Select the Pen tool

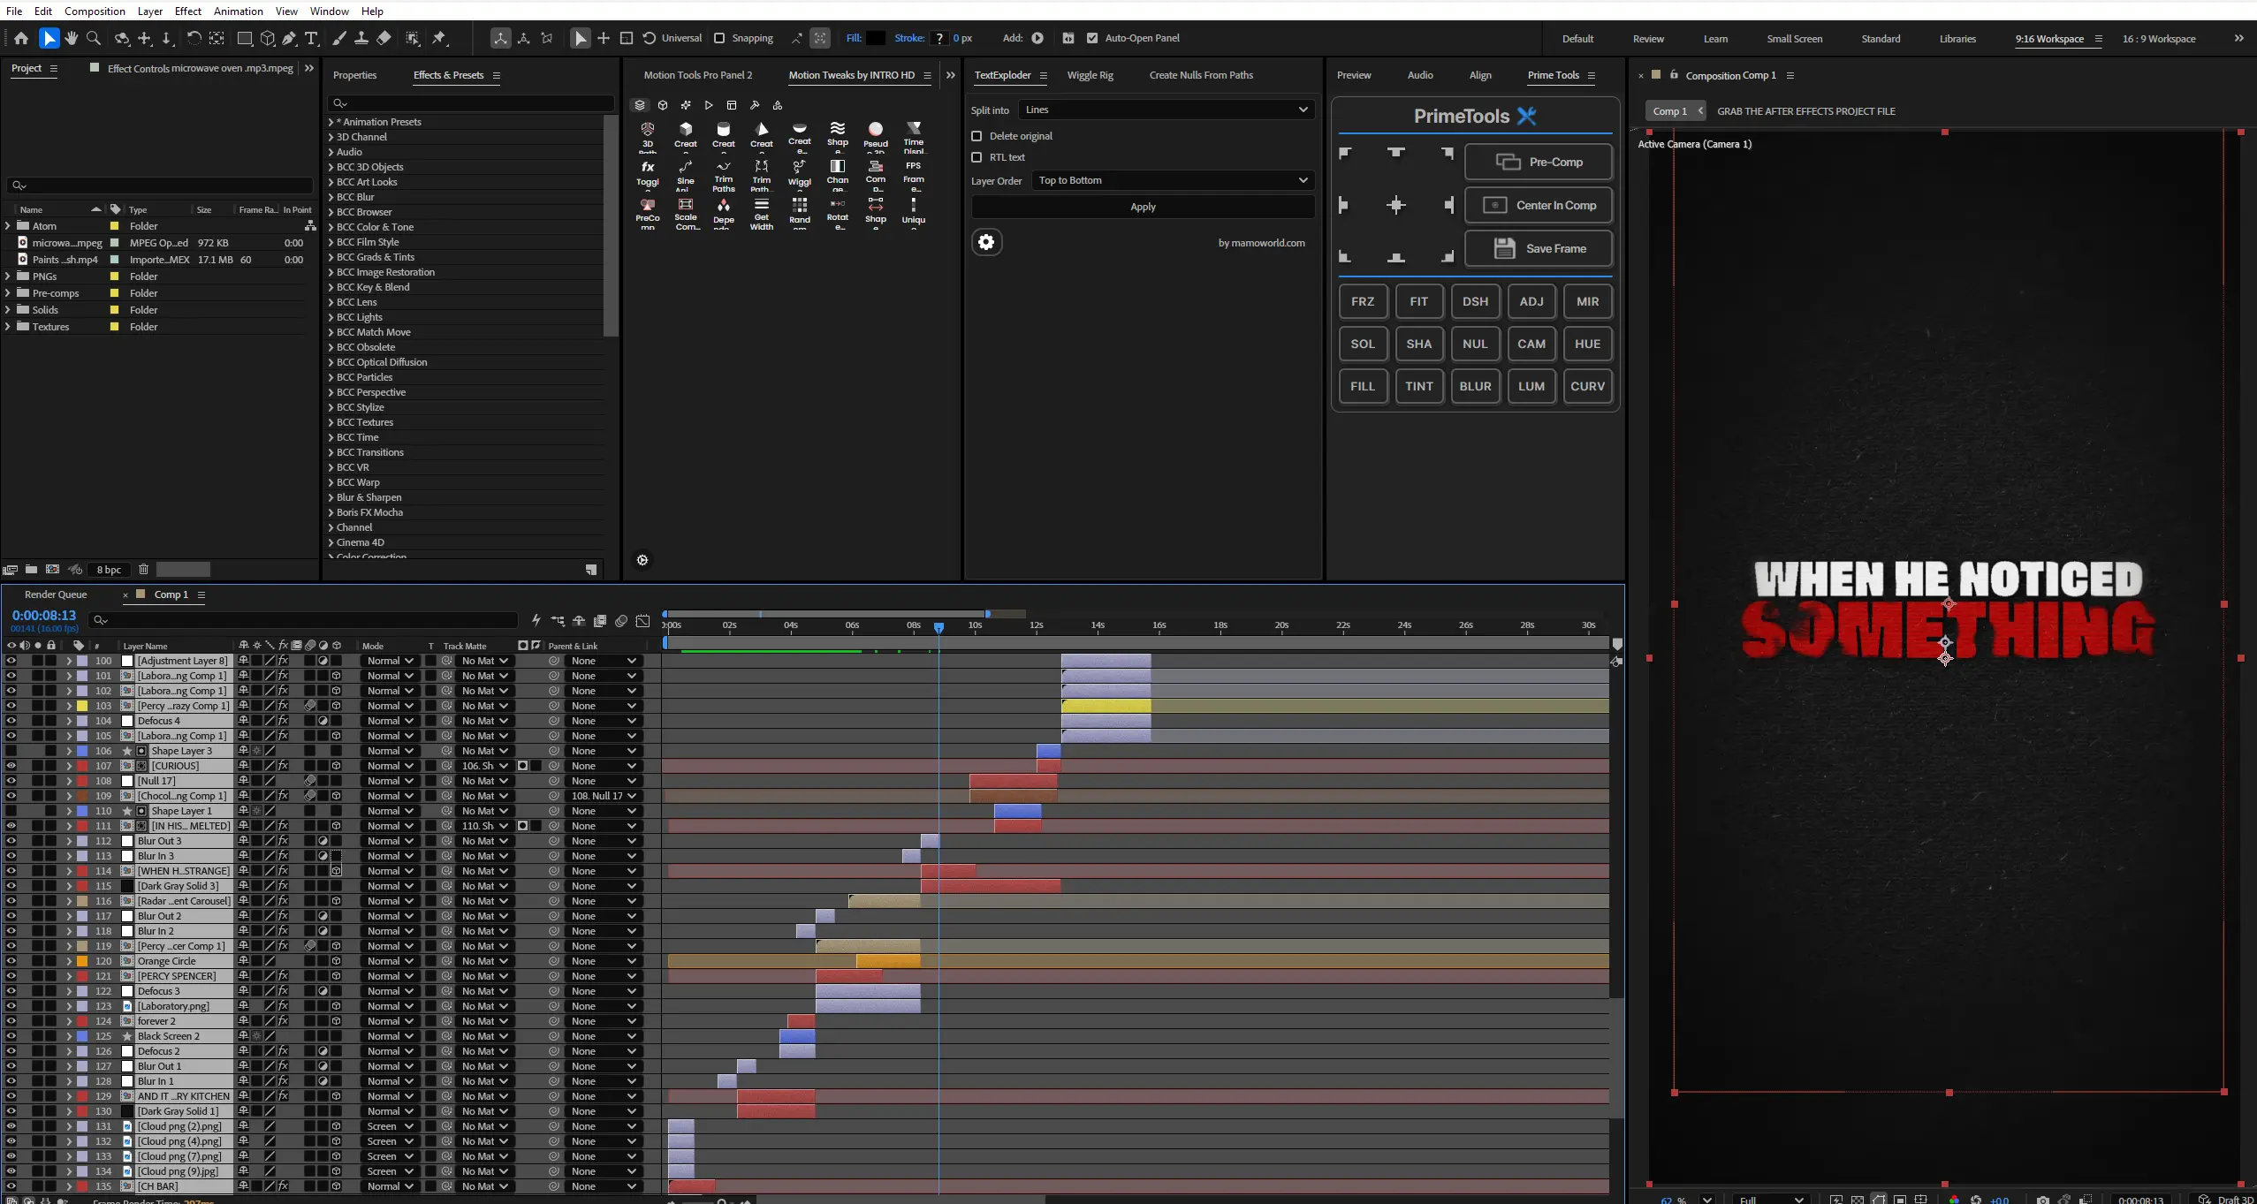coord(289,38)
